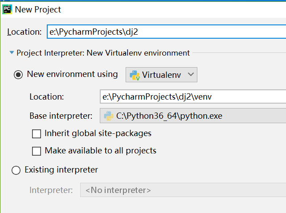Click the Virtualenv Python icon in dropdown
286x213 pixels.
tap(135, 75)
